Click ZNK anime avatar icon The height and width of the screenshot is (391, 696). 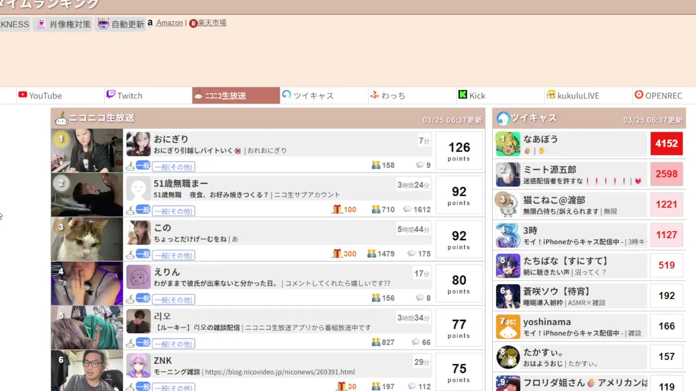pyautogui.click(x=138, y=365)
